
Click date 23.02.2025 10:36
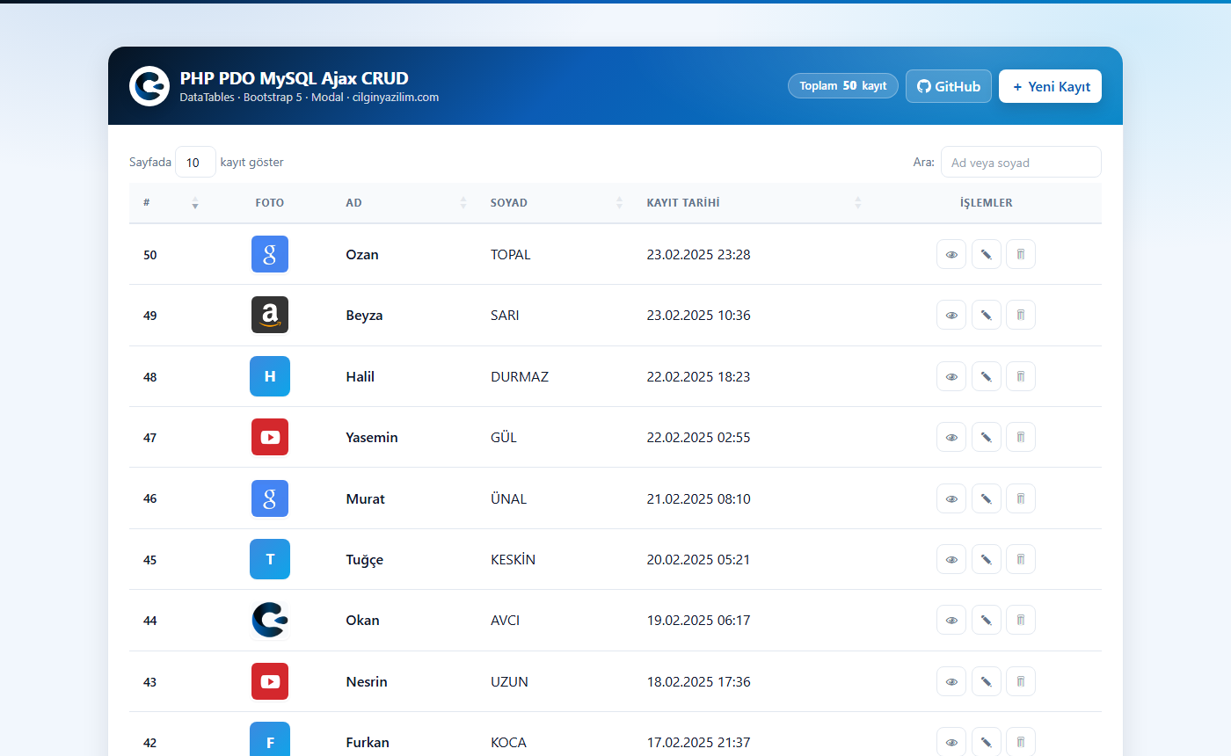pyautogui.click(x=698, y=315)
